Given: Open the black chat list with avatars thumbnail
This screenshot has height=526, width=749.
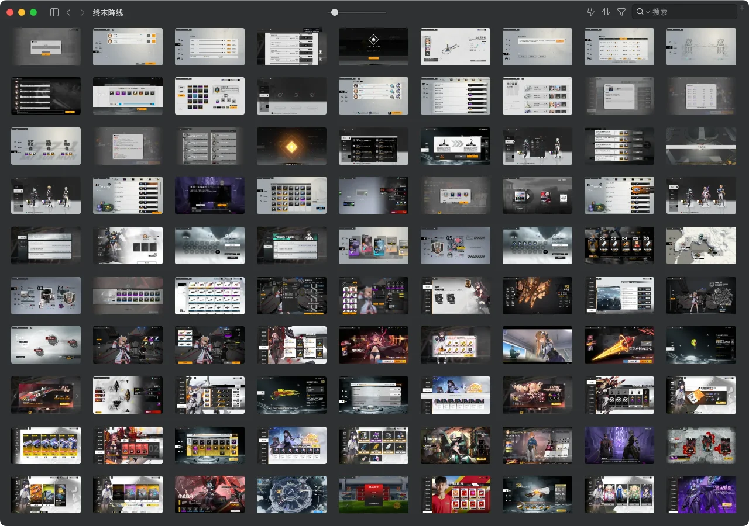Looking at the screenshot, I should tap(46, 96).
